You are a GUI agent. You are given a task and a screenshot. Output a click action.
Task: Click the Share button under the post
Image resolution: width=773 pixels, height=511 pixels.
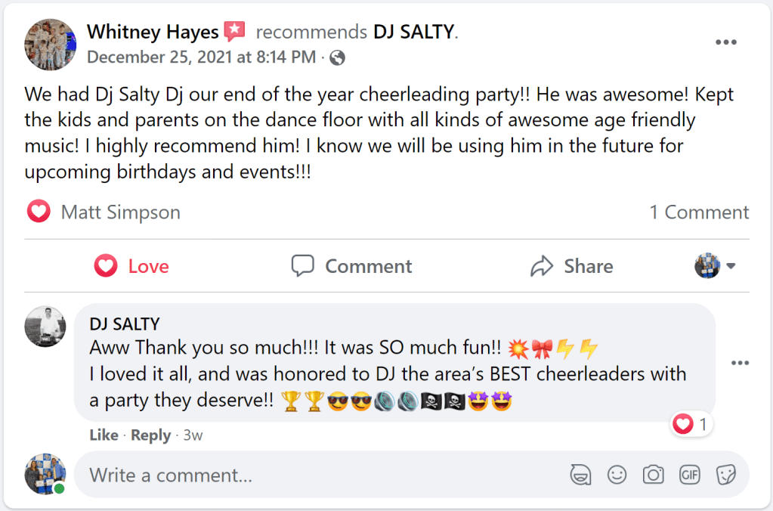[571, 266]
